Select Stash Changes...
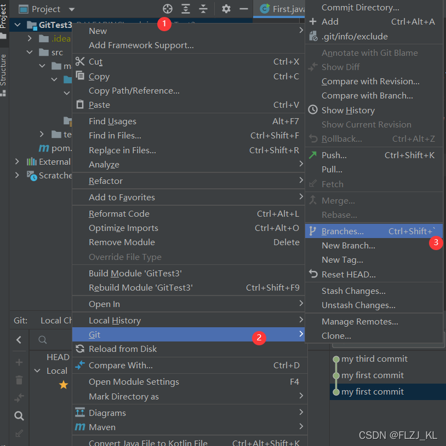This screenshot has height=446, width=446. coord(374,291)
